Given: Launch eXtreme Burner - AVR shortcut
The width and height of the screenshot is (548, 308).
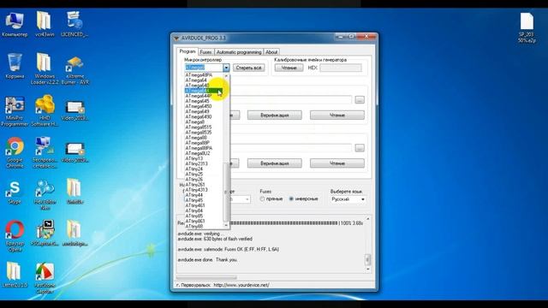Looking at the screenshot, I should [74, 70].
